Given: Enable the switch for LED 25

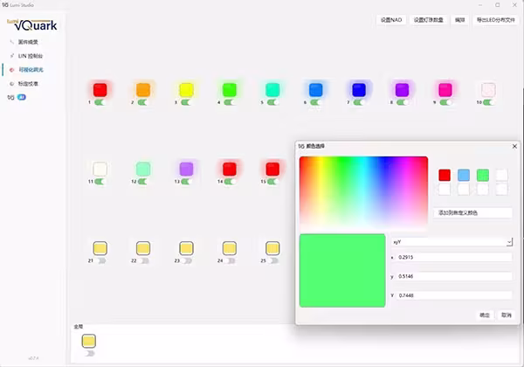Looking at the screenshot, I should coord(272,260).
